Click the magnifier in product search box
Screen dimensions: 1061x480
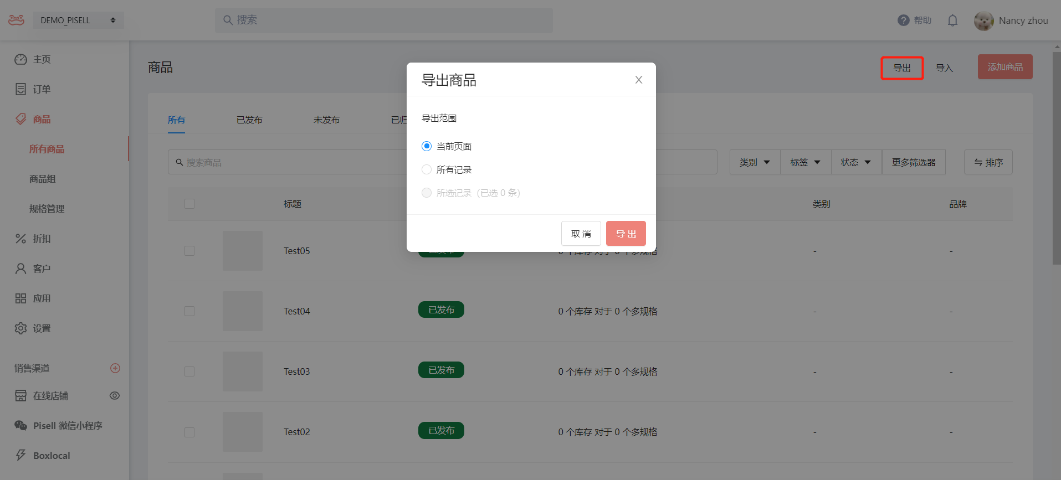(180, 162)
